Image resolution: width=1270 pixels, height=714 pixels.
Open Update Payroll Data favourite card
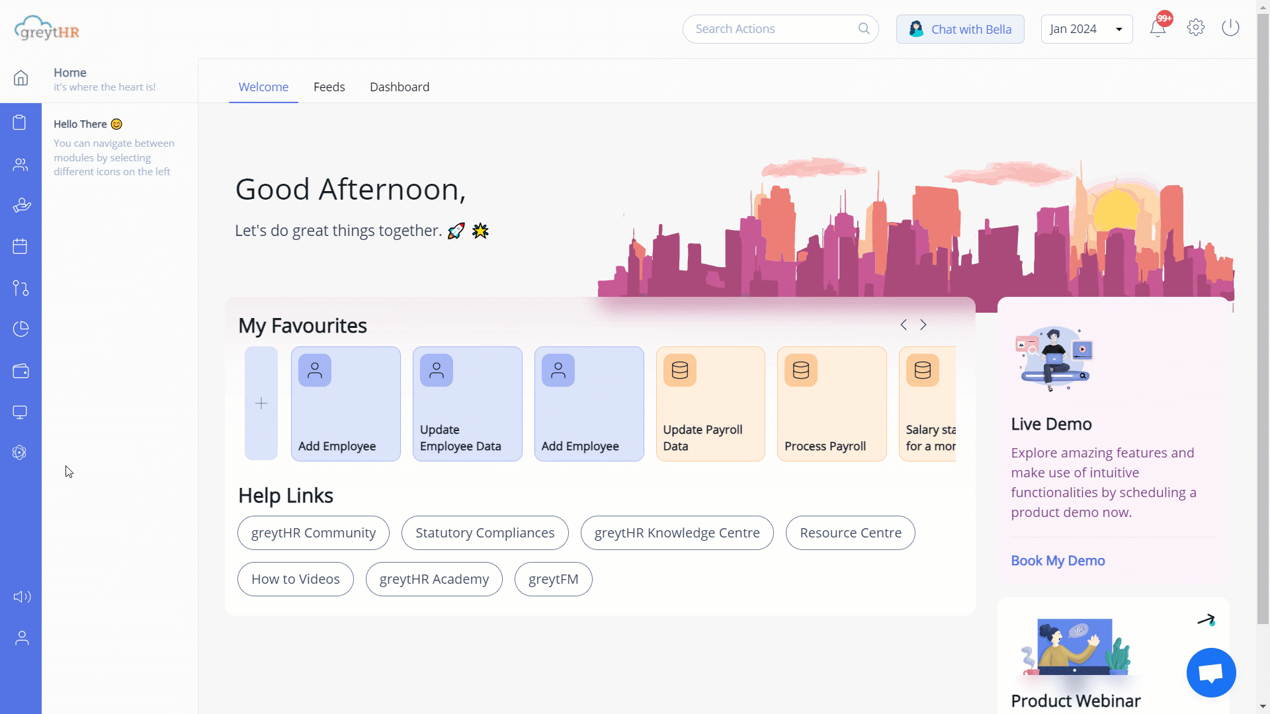pyautogui.click(x=710, y=403)
